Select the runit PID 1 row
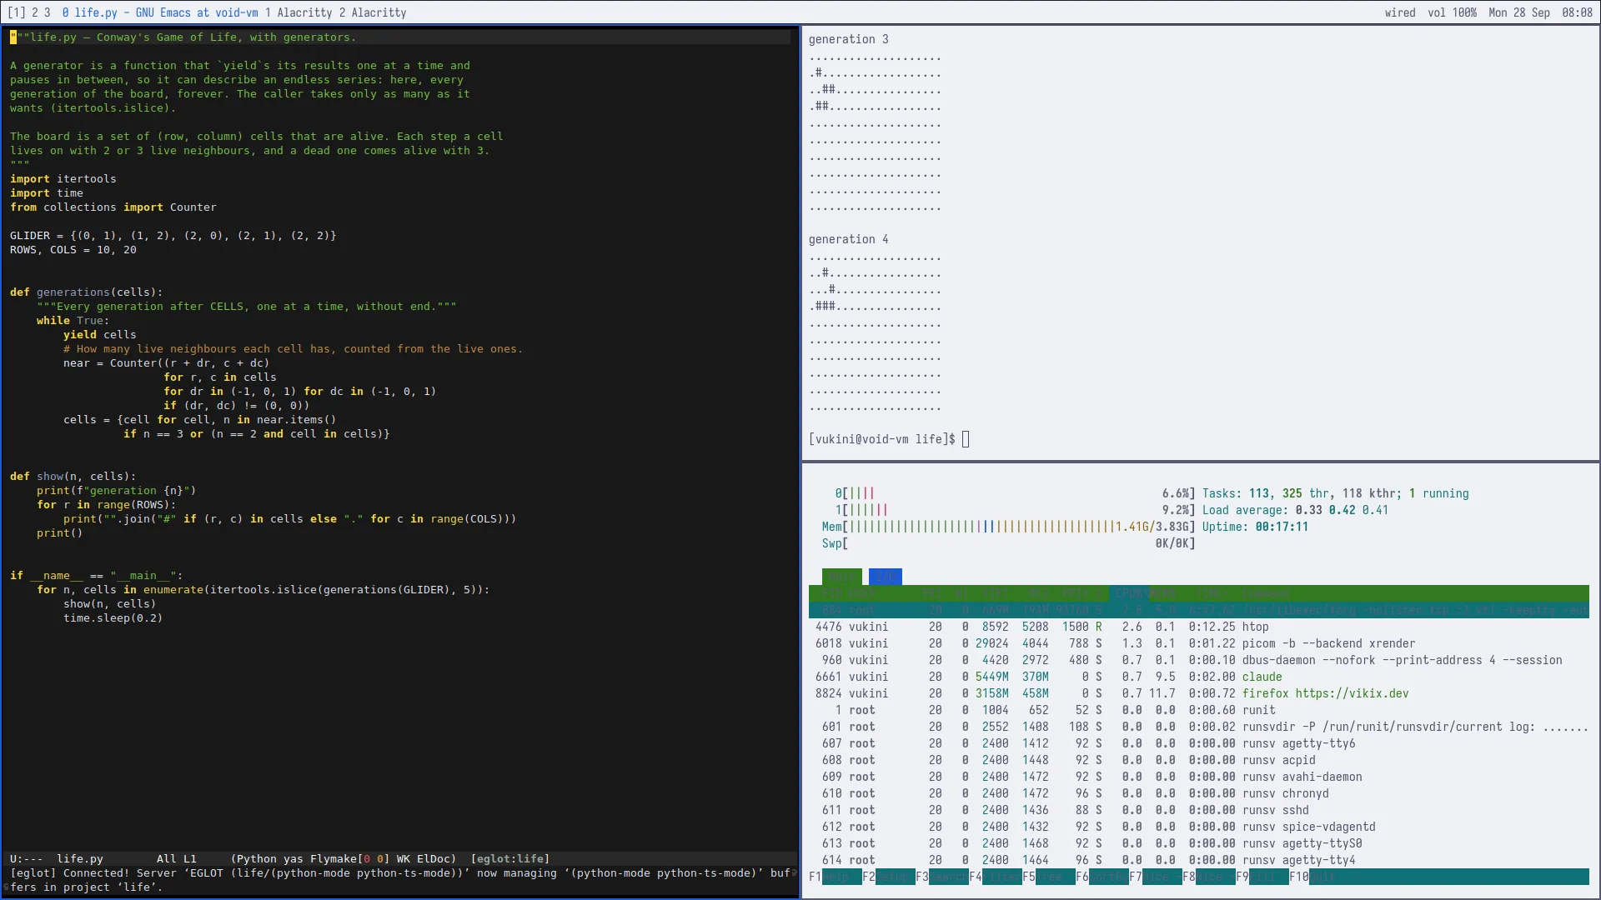 [x=1199, y=710]
